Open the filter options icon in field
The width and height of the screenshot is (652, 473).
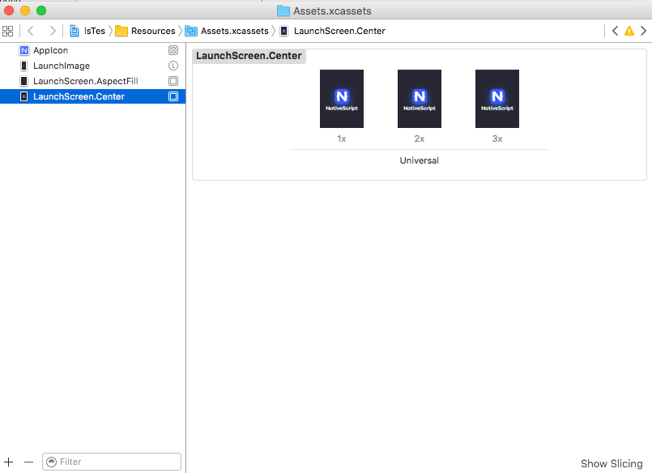52,462
